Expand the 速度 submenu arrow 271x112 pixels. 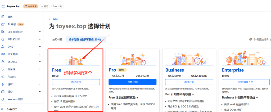[x=40, y=84]
